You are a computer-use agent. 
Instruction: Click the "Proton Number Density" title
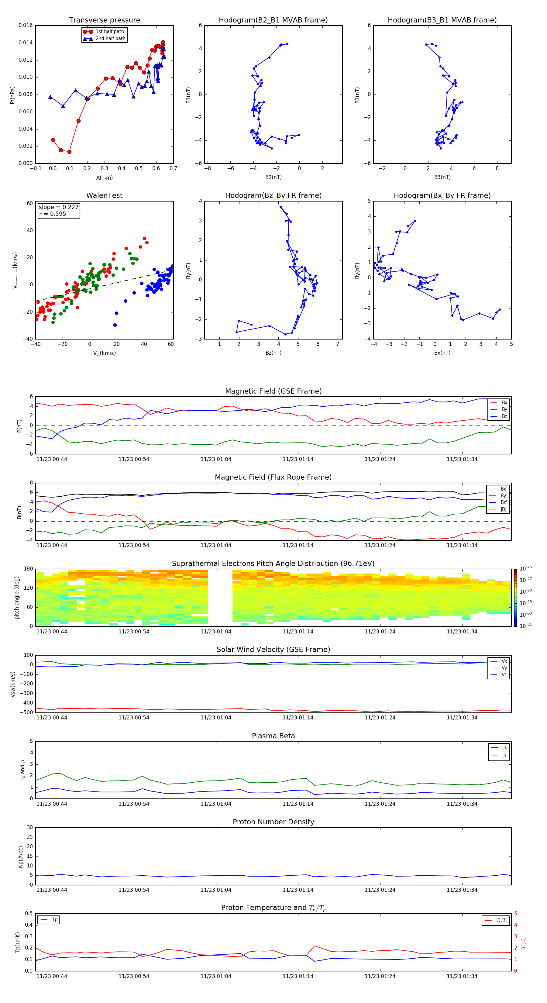(x=273, y=822)
